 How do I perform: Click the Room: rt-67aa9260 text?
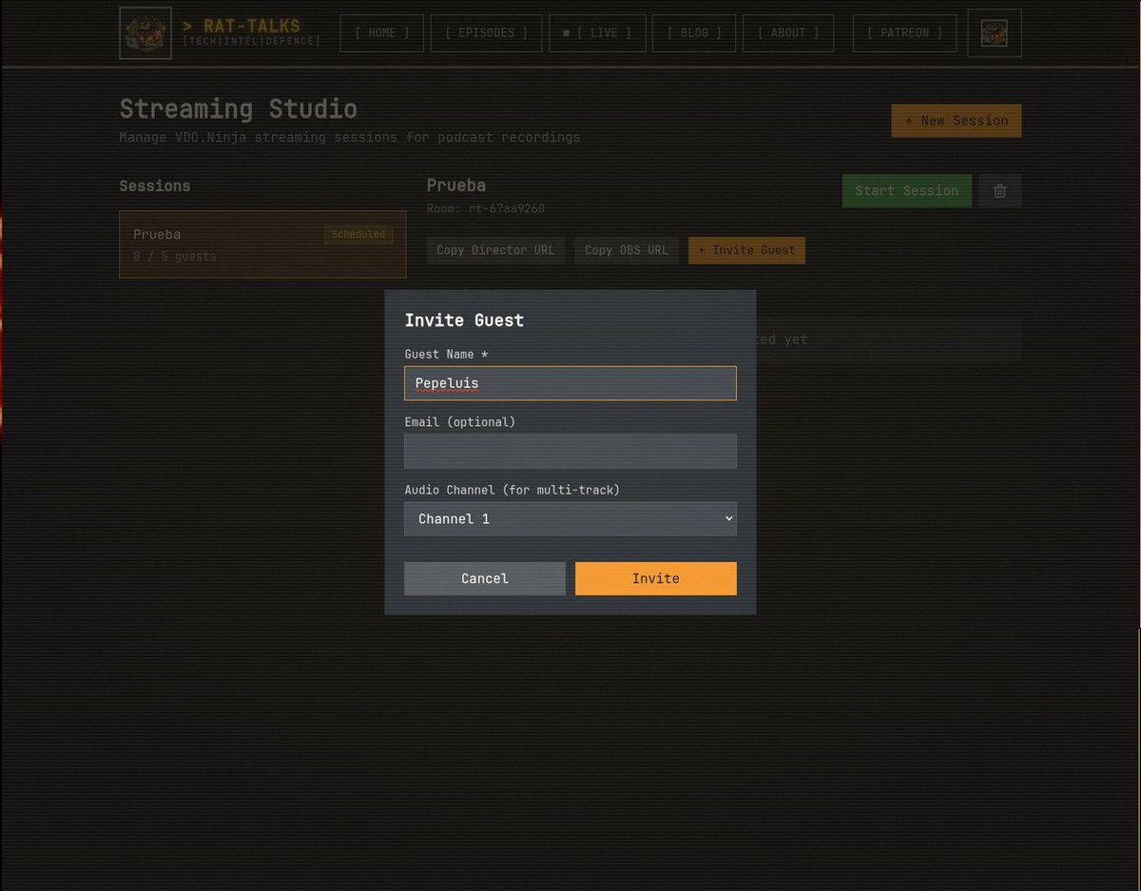(486, 208)
